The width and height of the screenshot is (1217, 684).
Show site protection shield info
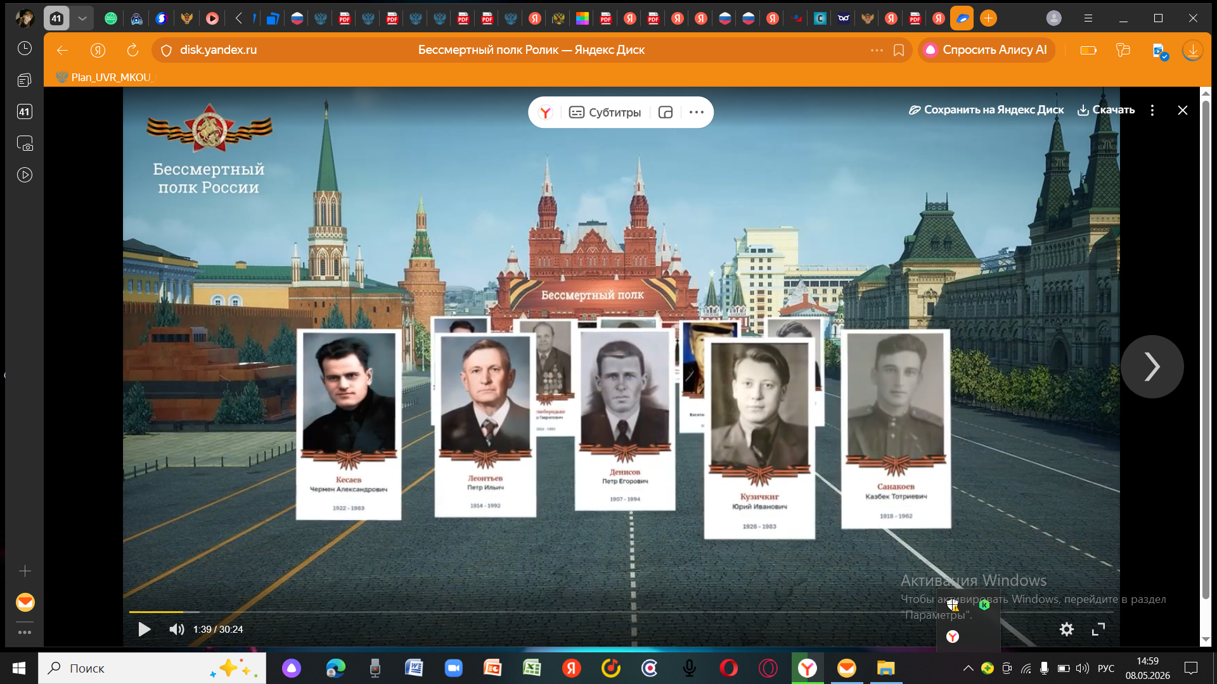pos(166,50)
